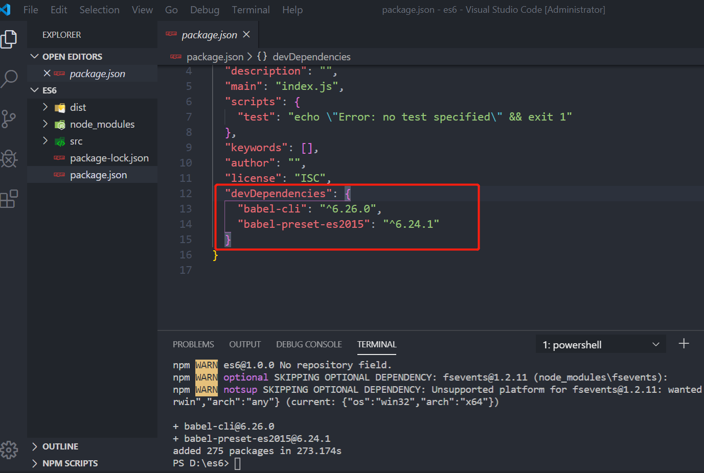
Task: Switch to the PROBLEMS tab
Action: pyautogui.click(x=193, y=344)
